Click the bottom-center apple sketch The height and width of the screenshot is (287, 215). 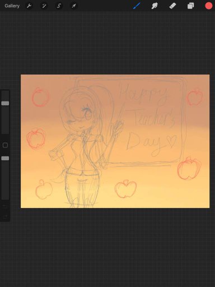tap(125, 189)
